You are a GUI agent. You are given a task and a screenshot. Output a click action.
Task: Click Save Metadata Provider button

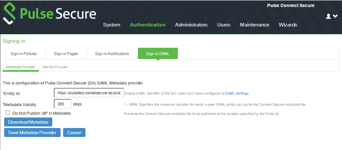(x=32, y=132)
